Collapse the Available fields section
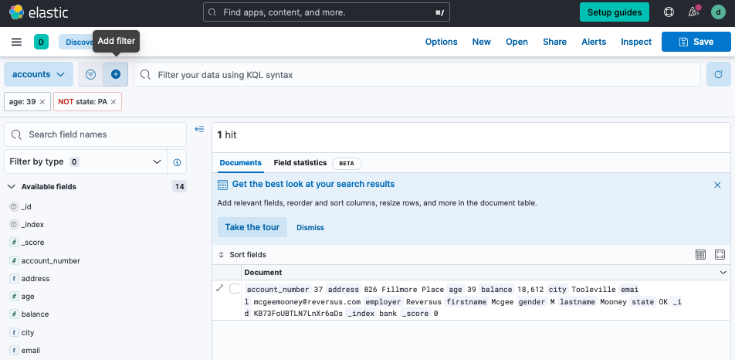Image resolution: width=735 pixels, height=360 pixels. (12, 187)
